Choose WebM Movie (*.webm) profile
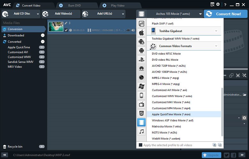The height and width of the screenshot is (159, 249). point(184,139)
